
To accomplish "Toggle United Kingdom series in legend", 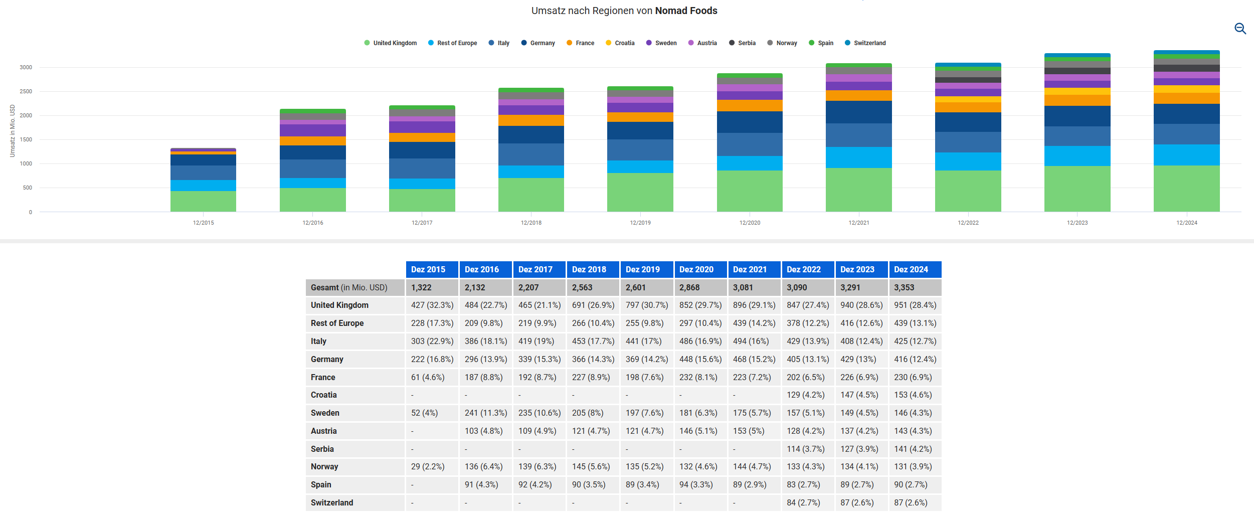I will [x=390, y=43].
